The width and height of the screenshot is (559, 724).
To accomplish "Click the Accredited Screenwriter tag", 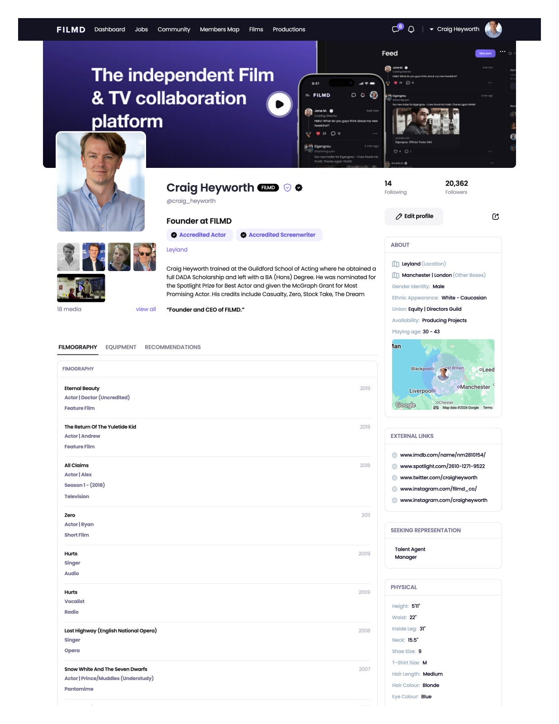I will point(279,235).
